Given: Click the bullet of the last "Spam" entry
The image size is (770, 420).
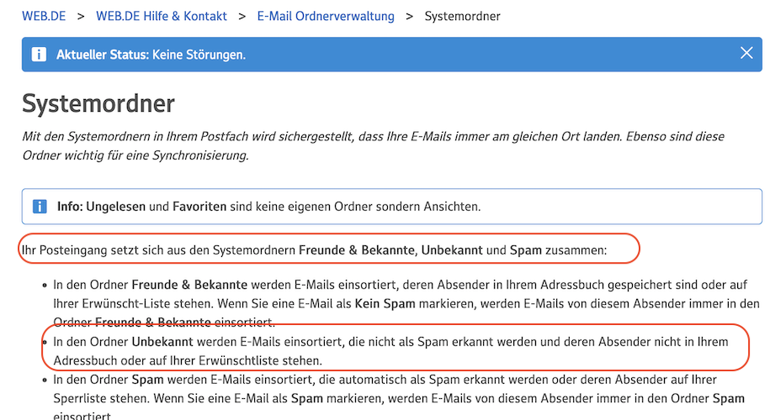Looking at the screenshot, I should tap(44, 381).
